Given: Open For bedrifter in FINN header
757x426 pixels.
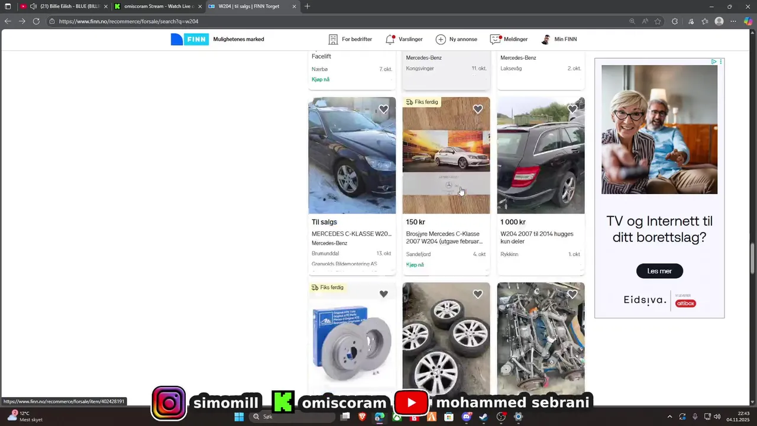Looking at the screenshot, I should pos(350,40).
